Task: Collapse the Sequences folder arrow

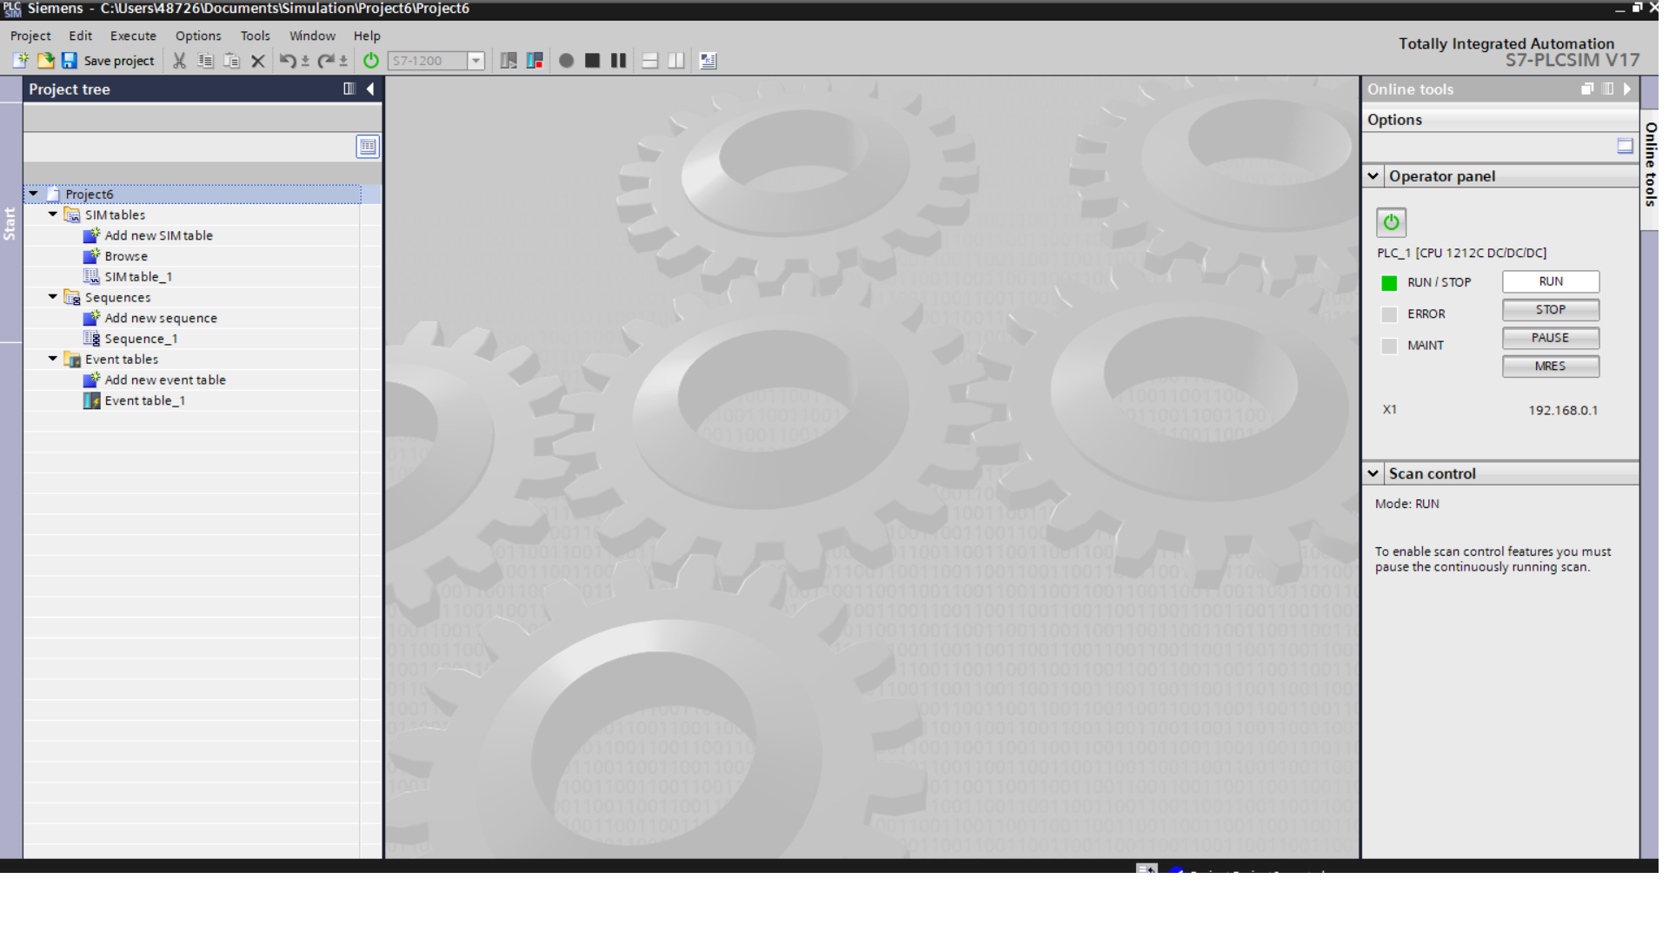Action: pyautogui.click(x=53, y=297)
